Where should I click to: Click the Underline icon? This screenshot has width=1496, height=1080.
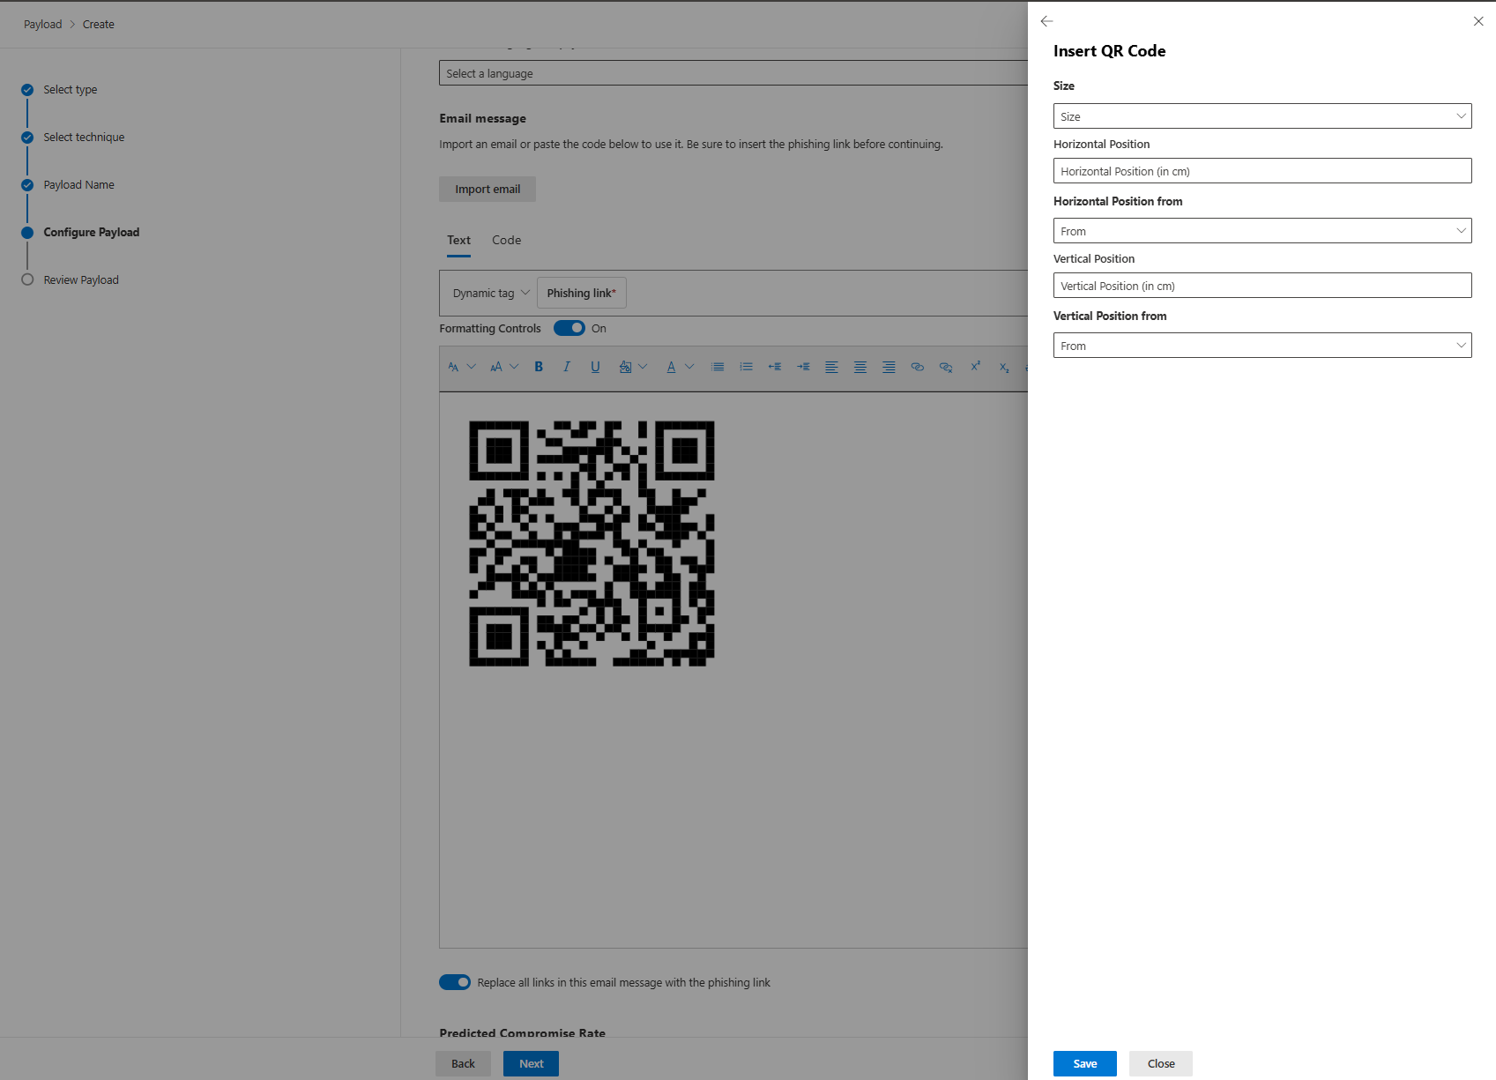595,367
